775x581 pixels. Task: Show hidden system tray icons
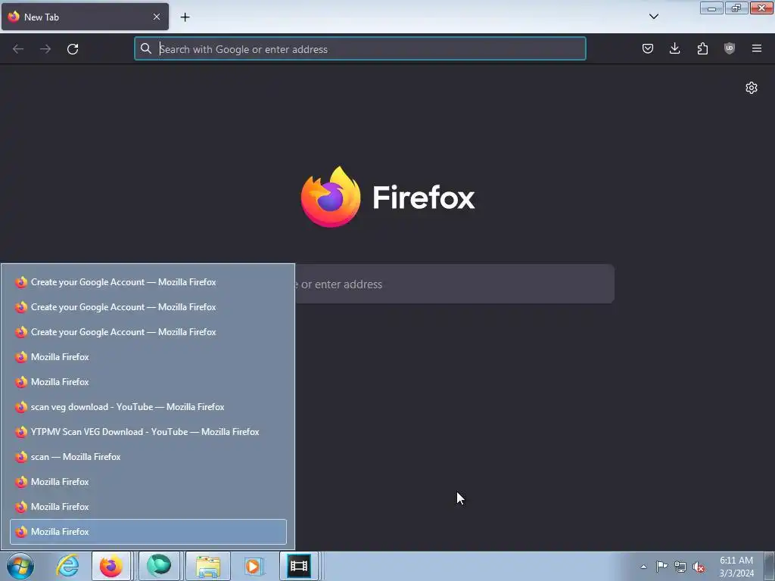click(x=643, y=567)
